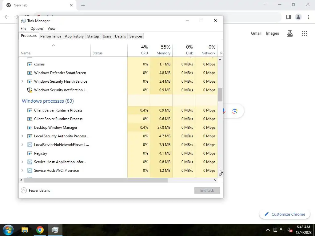Click the Chrome taskbar icon
The width and height of the screenshot is (315, 236).
(40, 230)
